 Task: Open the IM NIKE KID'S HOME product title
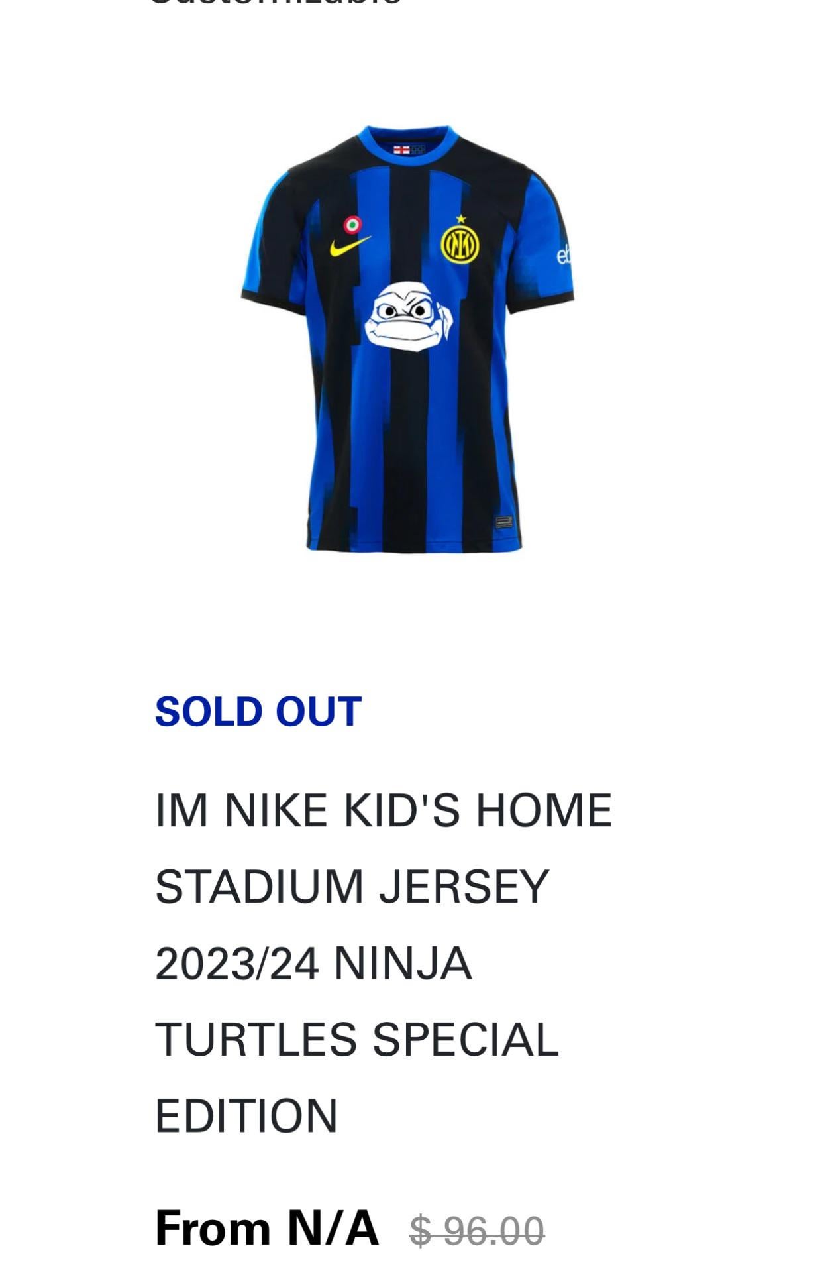[x=384, y=810]
